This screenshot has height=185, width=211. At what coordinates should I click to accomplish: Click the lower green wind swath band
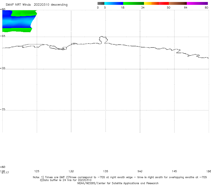(17, 30)
